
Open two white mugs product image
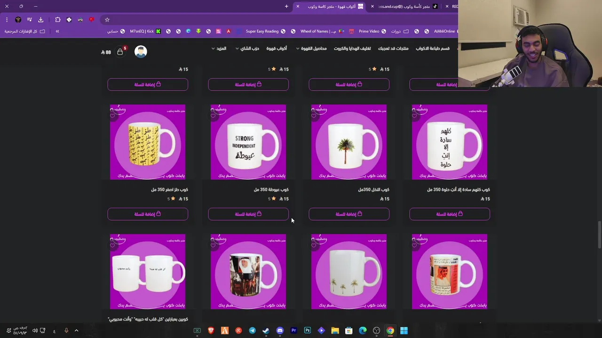148,271
